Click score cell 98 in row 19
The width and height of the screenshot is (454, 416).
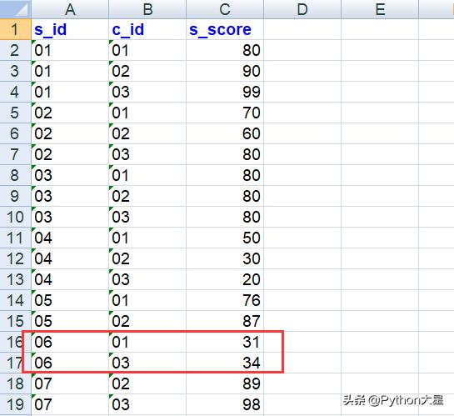(x=225, y=404)
